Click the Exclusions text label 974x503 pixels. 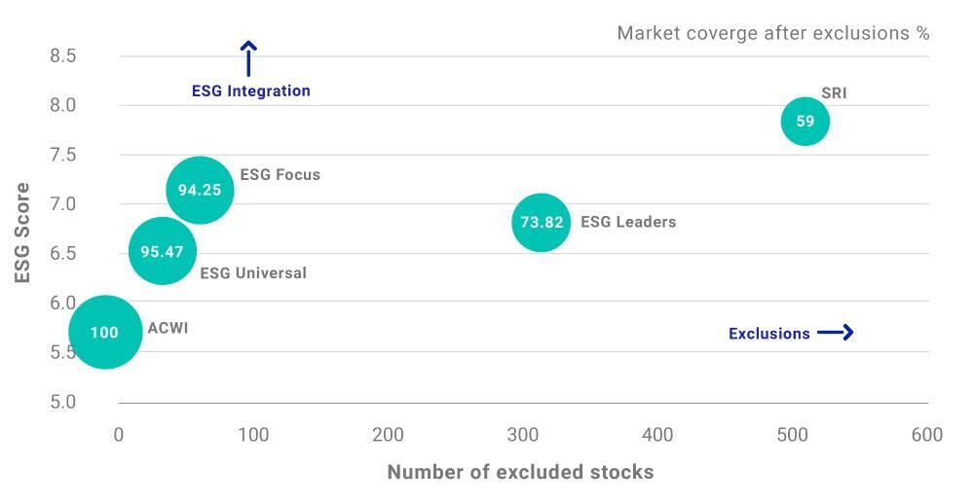[768, 334]
